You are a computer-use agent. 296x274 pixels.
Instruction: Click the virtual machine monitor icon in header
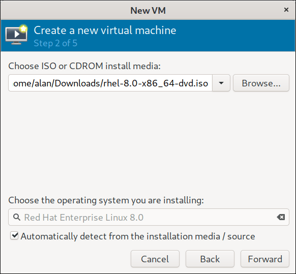(x=16, y=35)
